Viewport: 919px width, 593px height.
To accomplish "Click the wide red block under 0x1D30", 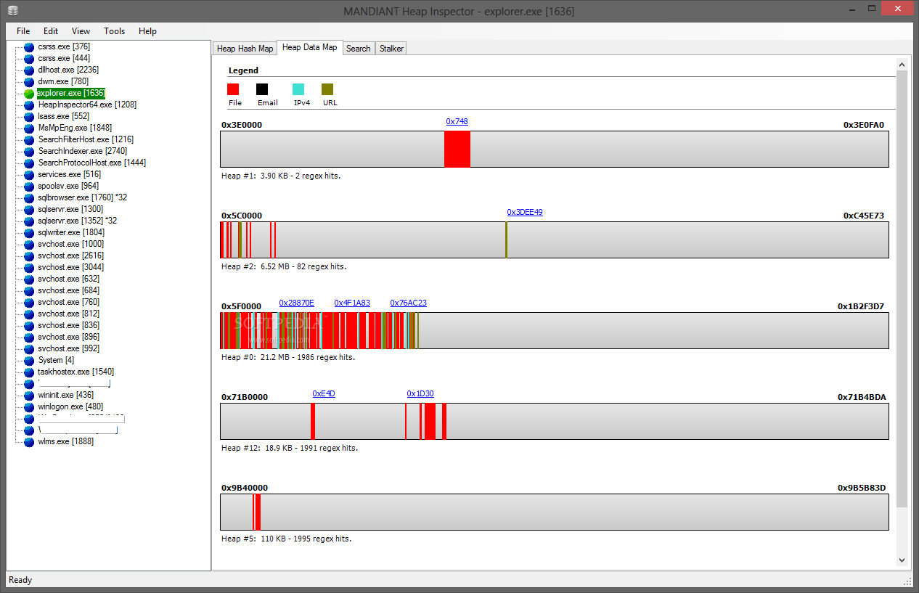I will 430,422.
